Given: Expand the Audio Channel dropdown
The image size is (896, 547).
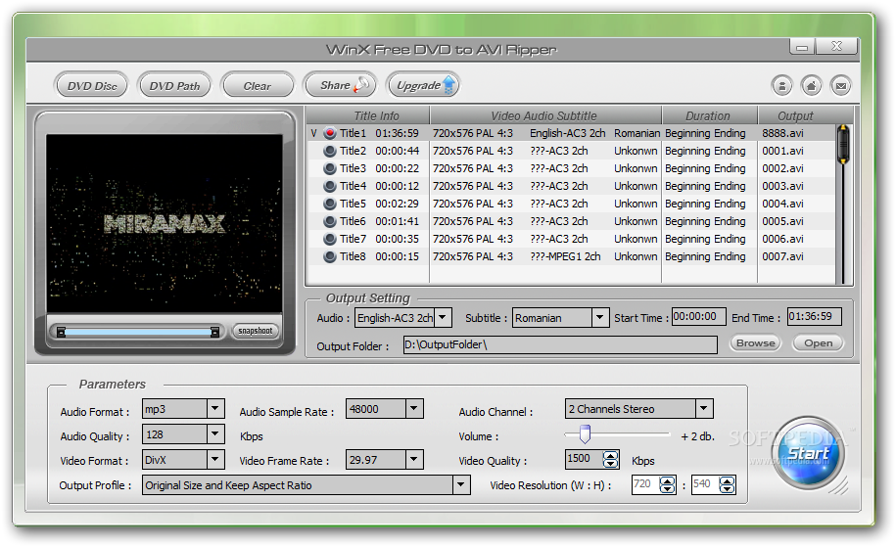Looking at the screenshot, I should point(704,409).
